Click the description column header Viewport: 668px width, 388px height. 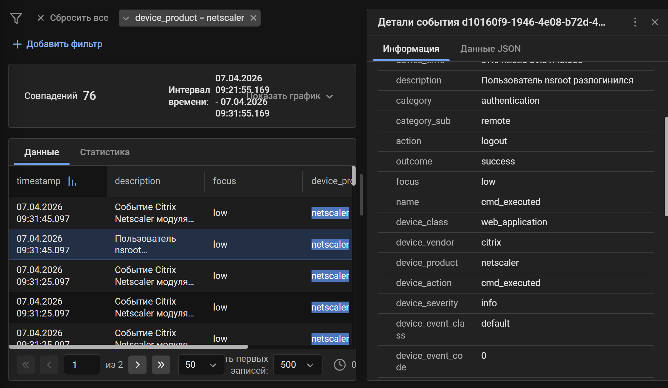click(155, 181)
